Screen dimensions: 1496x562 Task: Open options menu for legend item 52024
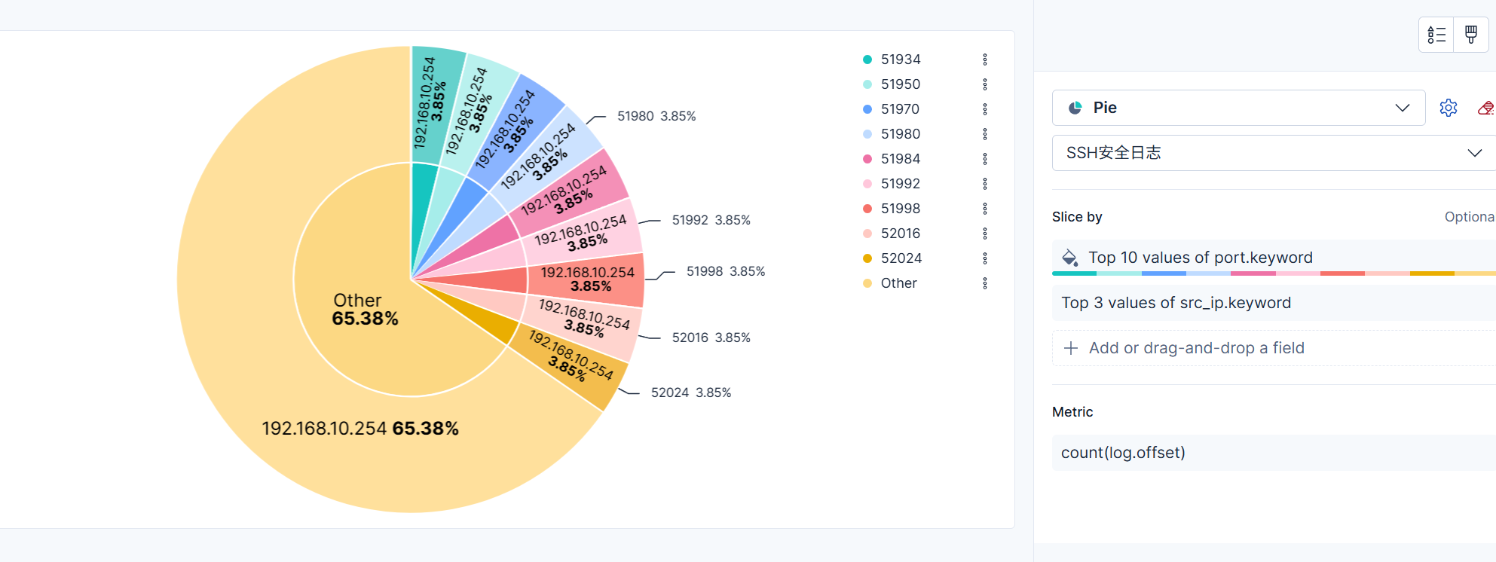985,258
